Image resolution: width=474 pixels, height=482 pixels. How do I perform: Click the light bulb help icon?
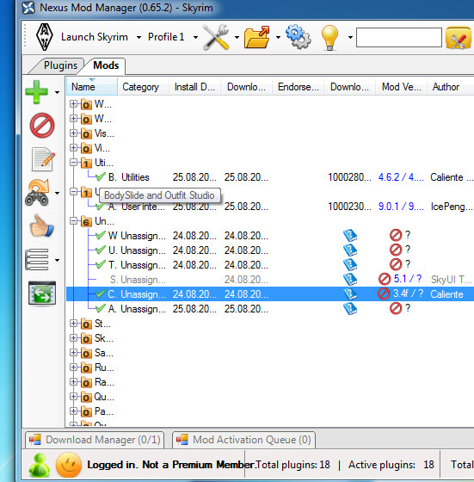pos(329,38)
